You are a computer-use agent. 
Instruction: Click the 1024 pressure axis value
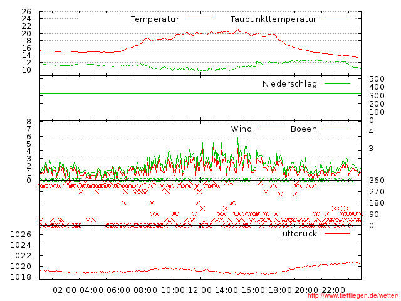click(21, 245)
